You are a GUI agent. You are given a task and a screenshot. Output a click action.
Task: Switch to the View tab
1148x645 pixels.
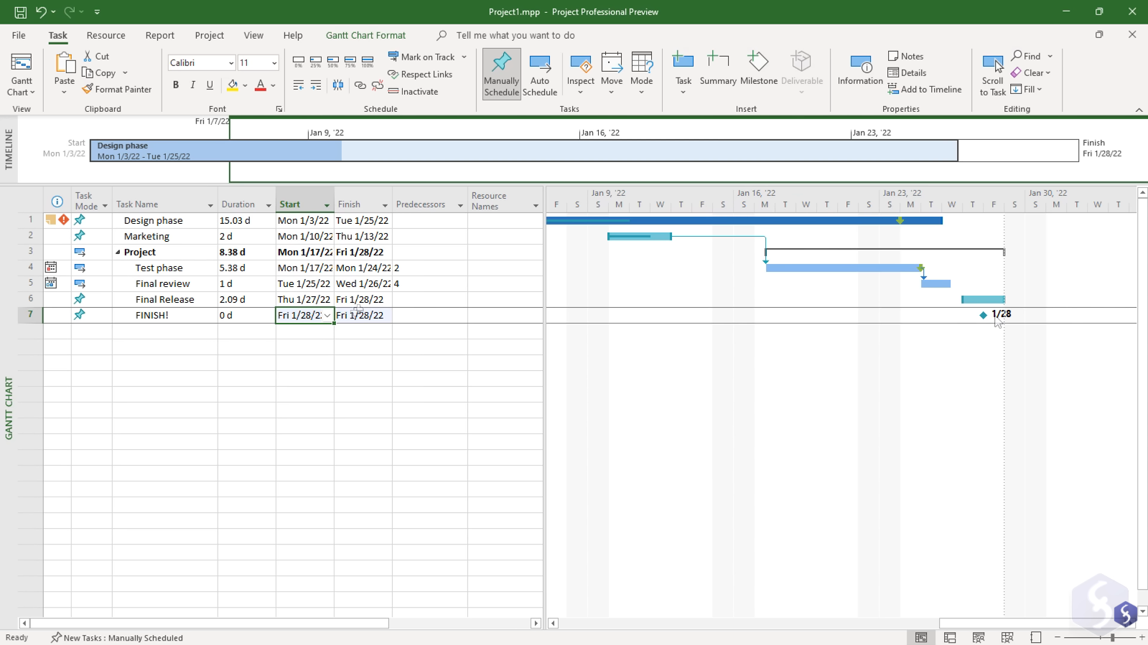(253, 35)
